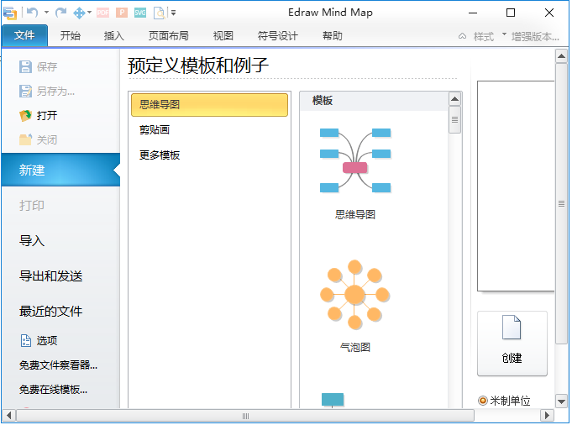Open the 样式 style dropdown
Screen dimensions: 572x425
coord(483,36)
